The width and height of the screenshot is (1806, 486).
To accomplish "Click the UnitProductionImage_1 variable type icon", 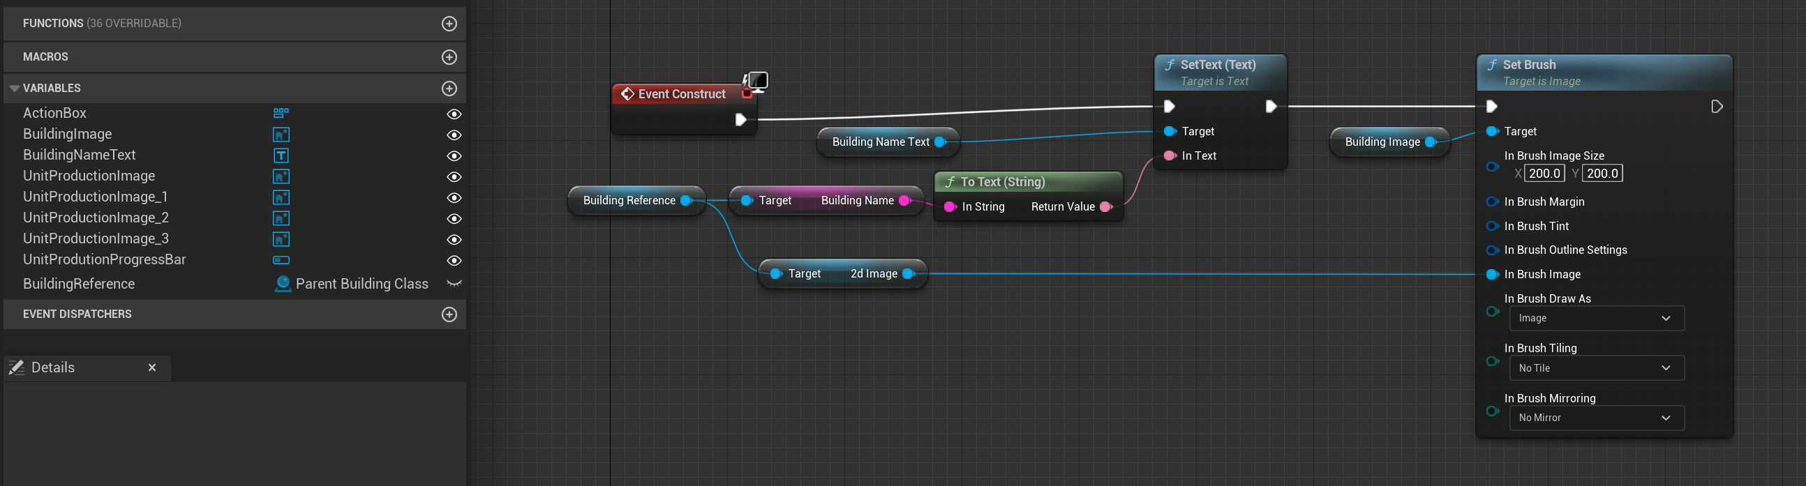I will (281, 197).
